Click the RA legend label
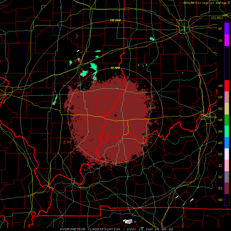The width and height of the screenshot is (231, 231). [220, 132]
